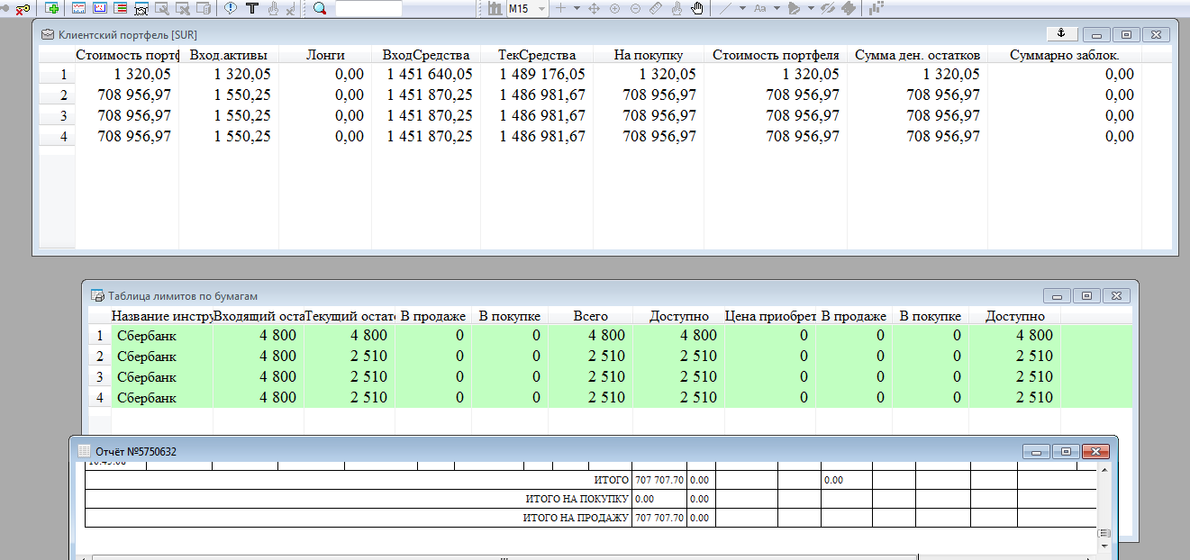
Task: Expand the line drawing tool dropdown arrow
Action: (x=742, y=8)
